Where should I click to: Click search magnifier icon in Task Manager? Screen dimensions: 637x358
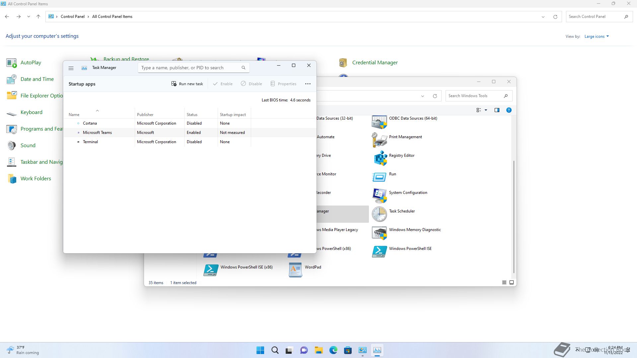pyautogui.click(x=244, y=68)
